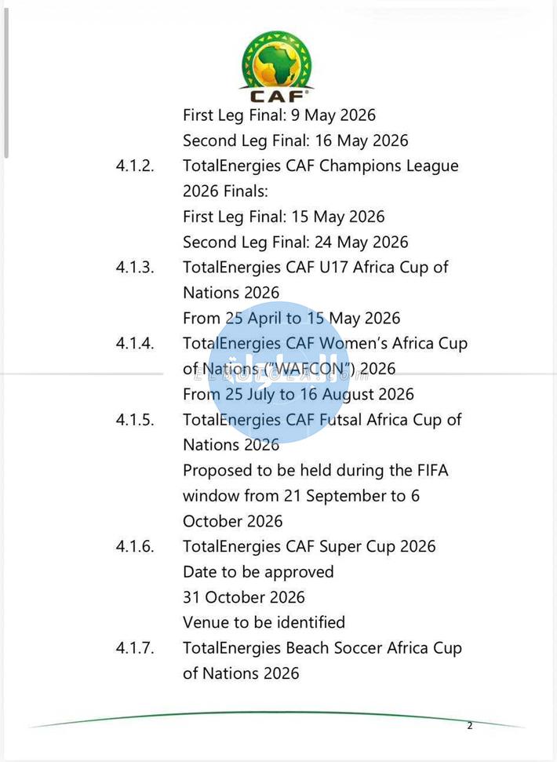This screenshot has width=557, height=762.
Task: Click "Second Leg Final: 24 May 2026" text
Action: point(295,242)
